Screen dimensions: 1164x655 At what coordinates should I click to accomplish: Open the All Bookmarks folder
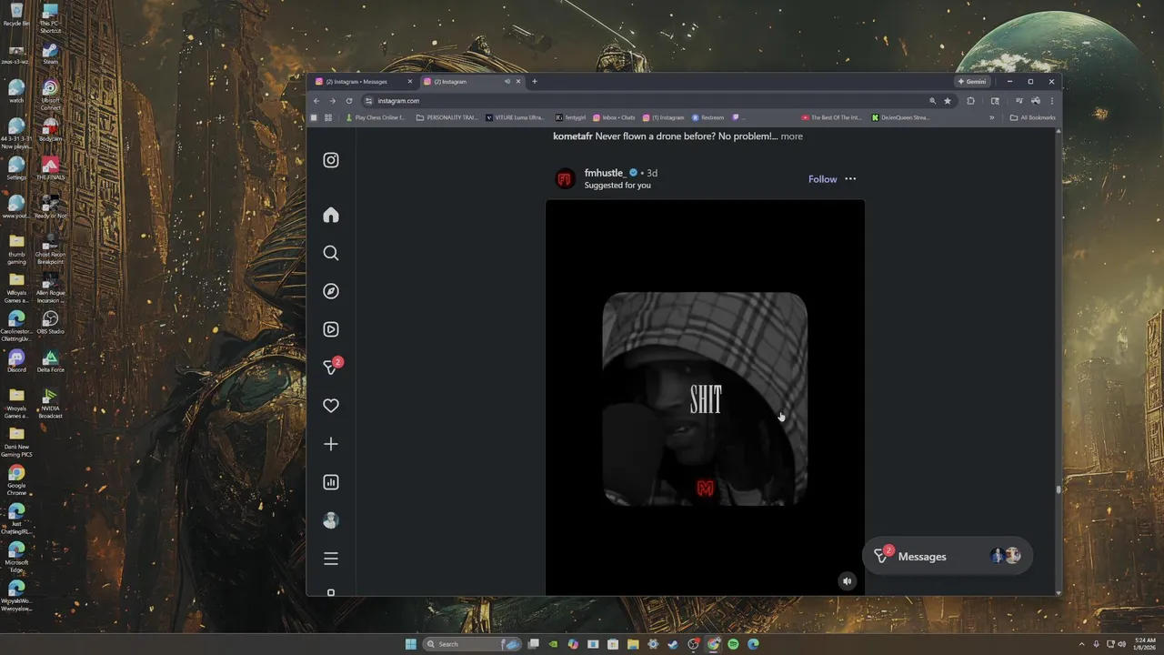click(x=1033, y=117)
